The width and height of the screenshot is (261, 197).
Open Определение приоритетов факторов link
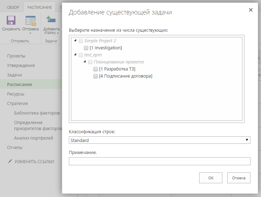pos(38,125)
